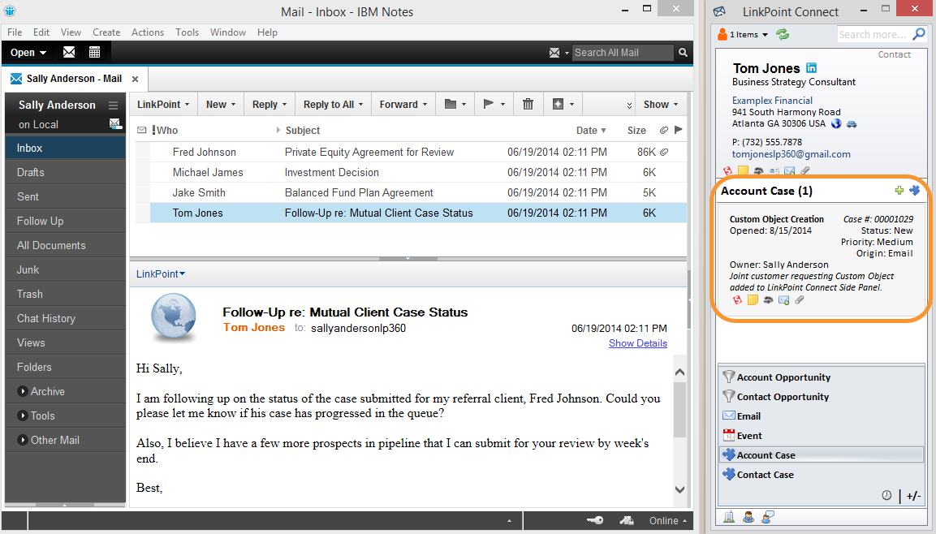936x534 pixels.
Task: Click the security key icon in status bar
Action: [595, 520]
